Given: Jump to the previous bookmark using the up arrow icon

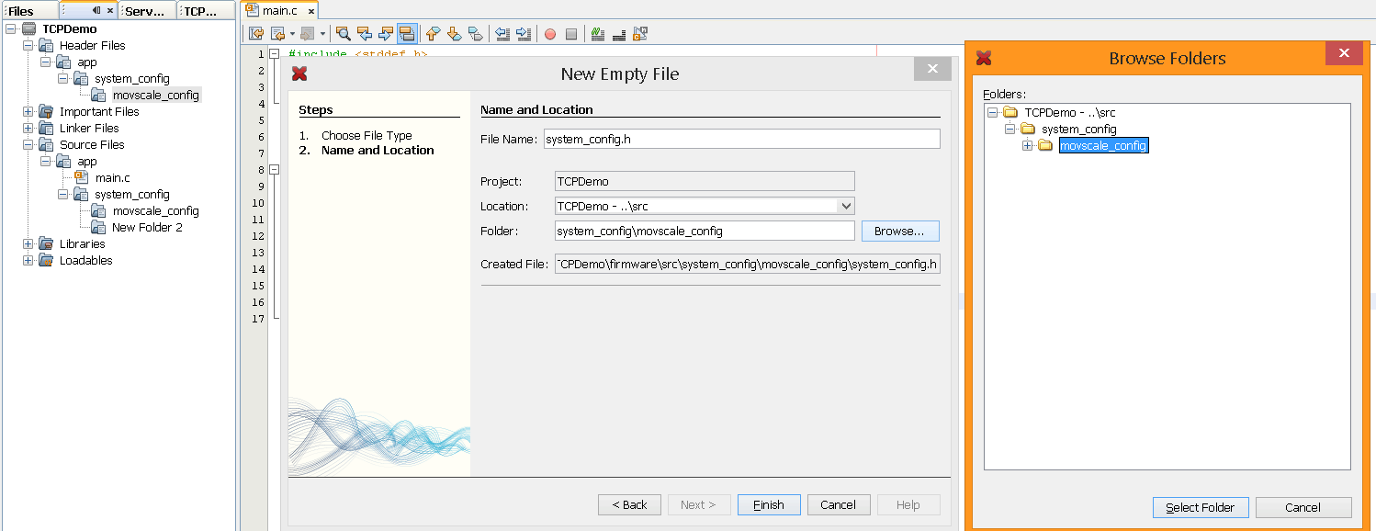Looking at the screenshot, I should pos(433,34).
